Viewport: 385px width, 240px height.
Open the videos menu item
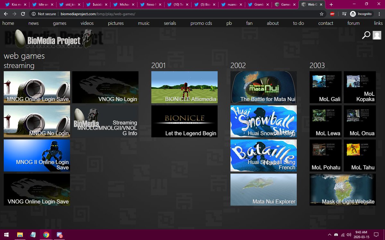click(87, 23)
